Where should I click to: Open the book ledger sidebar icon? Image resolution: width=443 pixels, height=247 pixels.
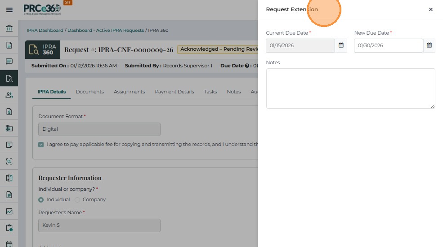pyautogui.click(x=9, y=178)
